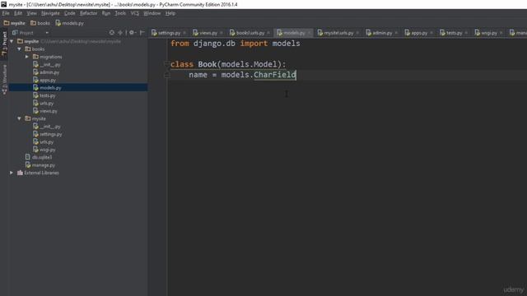Close the views.py editor tab
527x296 pixels.
(222, 33)
